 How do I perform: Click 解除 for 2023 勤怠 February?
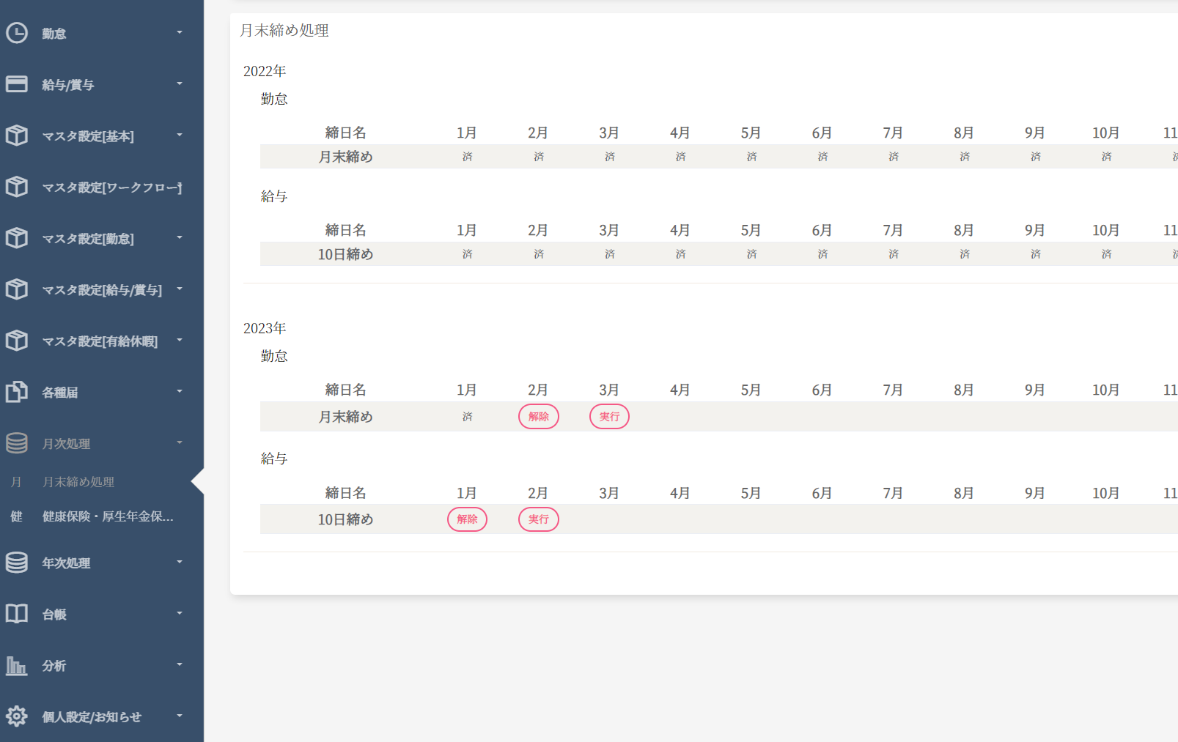click(539, 417)
